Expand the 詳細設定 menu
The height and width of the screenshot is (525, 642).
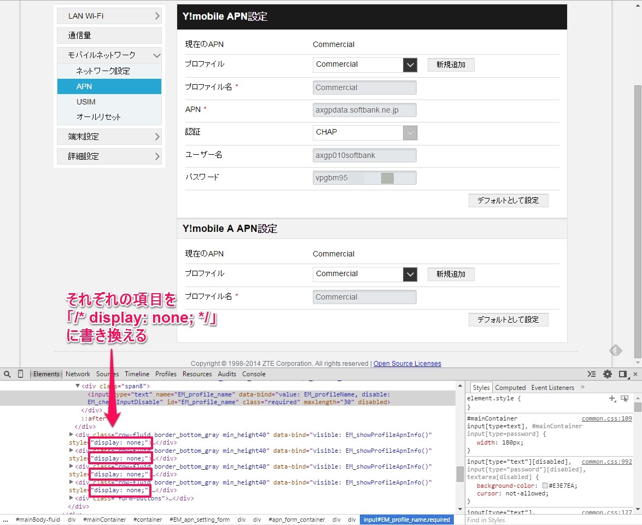click(109, 156)
